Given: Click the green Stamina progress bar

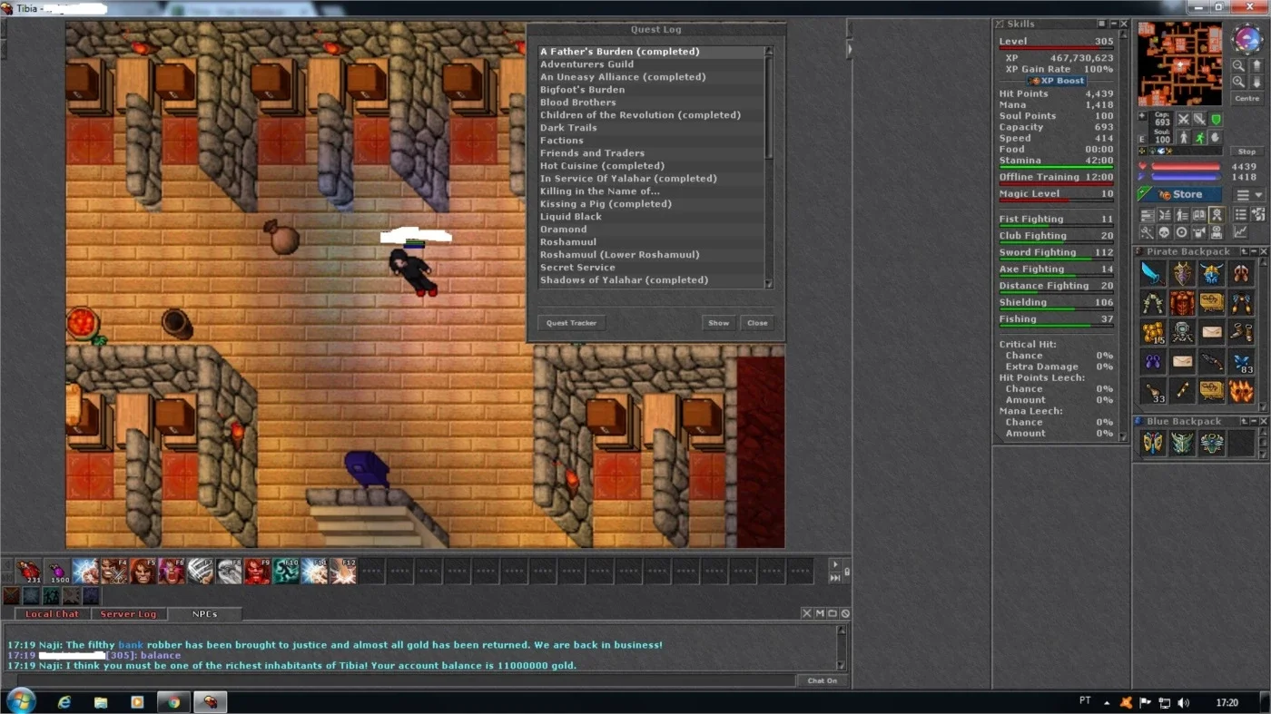Looking at the screenshot, I should point(1056,167).
